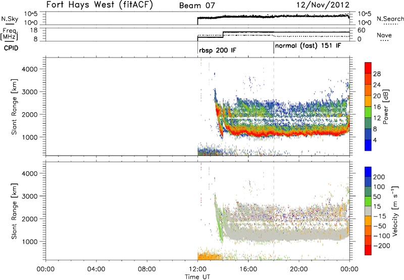The image size is (404, 280).
Task: Click the 20:00 time axis tick label
Action: pyautogui.click(x=299, y=269)
